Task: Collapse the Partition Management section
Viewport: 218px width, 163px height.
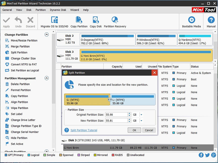Action: pyautogui.click(x=47, y=78)
